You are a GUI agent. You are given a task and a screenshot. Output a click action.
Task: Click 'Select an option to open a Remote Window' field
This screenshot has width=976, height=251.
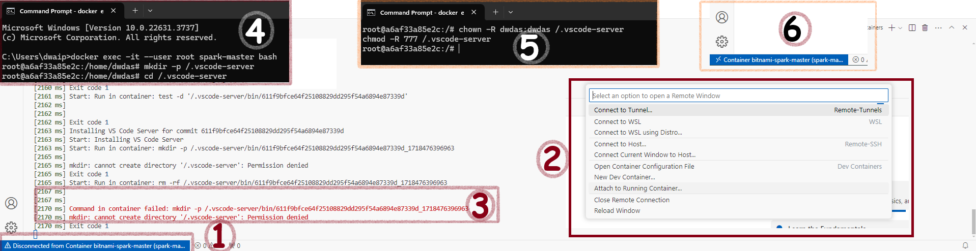click(x=739, y=96)
